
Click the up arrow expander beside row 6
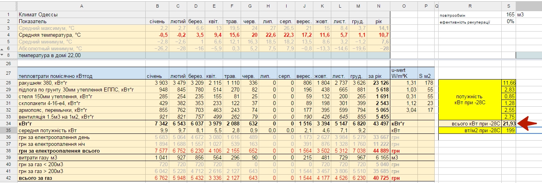point(2,48)
